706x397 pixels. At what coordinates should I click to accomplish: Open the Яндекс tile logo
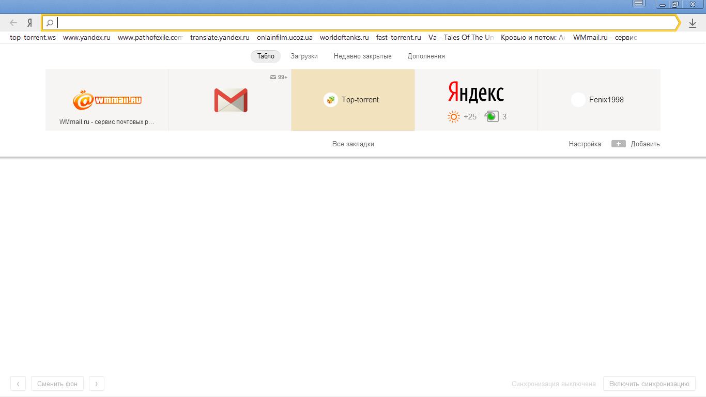[x=476, y=91]
